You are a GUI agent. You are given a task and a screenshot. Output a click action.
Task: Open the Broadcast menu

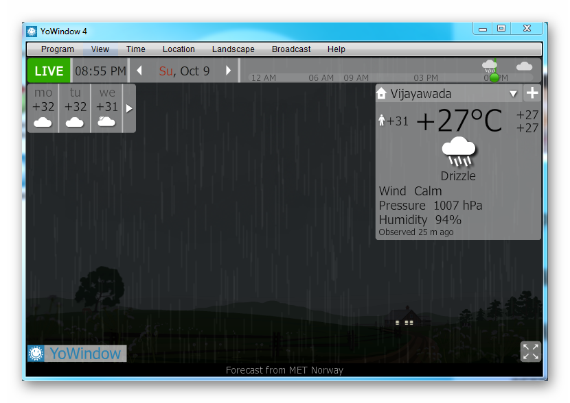click(291, 49)
